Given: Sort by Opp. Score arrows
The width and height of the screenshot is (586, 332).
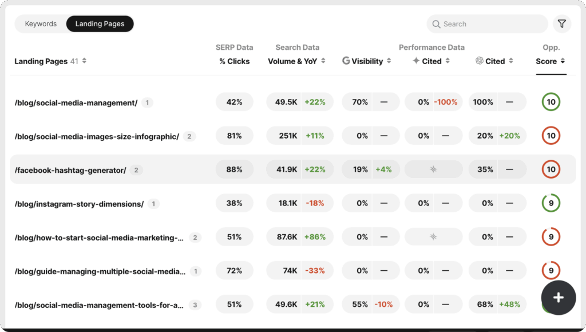Looking at the screenshot, I should click(x=563, y=61).
